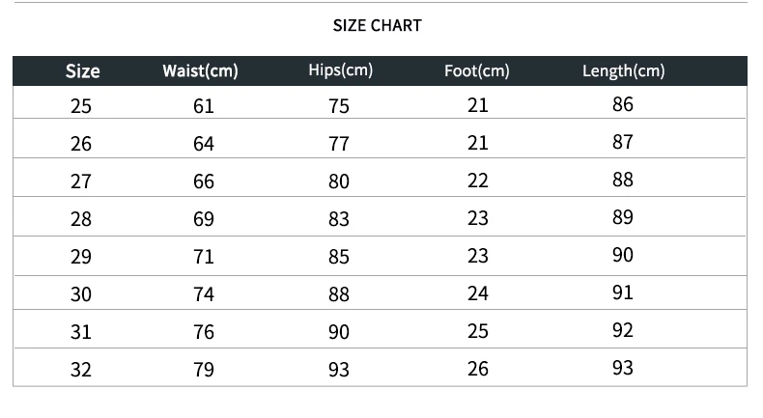Click size 29 row label

(x=81, y=257)
